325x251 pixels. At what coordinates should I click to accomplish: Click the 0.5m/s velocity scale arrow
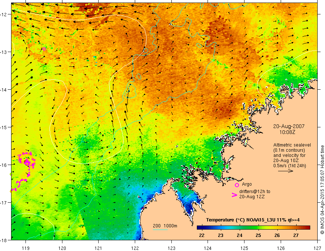[x=285, y=171]
